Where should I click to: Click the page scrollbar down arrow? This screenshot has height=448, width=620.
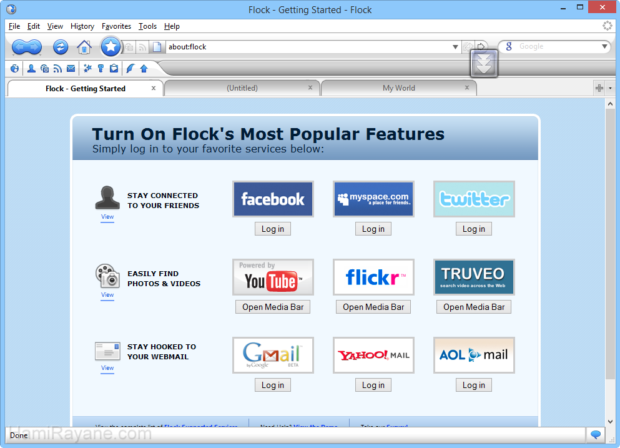[x=610, y=422]
